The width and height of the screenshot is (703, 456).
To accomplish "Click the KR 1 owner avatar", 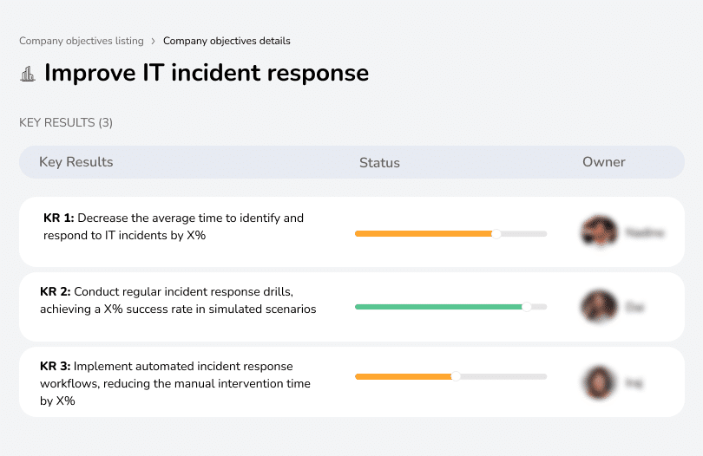I will click(600, 232).
